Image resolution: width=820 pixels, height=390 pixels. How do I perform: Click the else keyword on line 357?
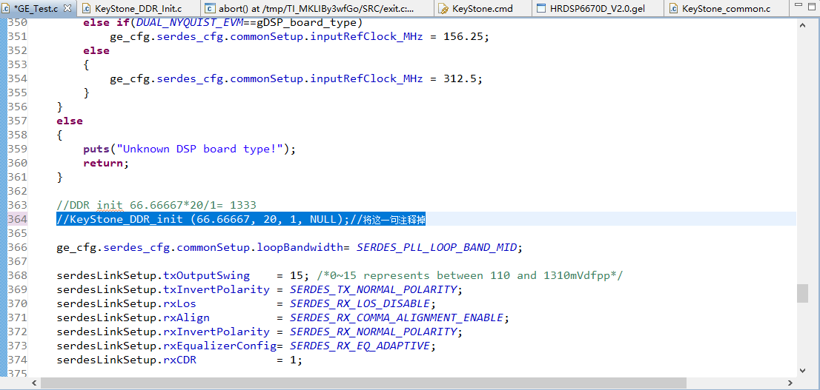[x=70, y=121]
